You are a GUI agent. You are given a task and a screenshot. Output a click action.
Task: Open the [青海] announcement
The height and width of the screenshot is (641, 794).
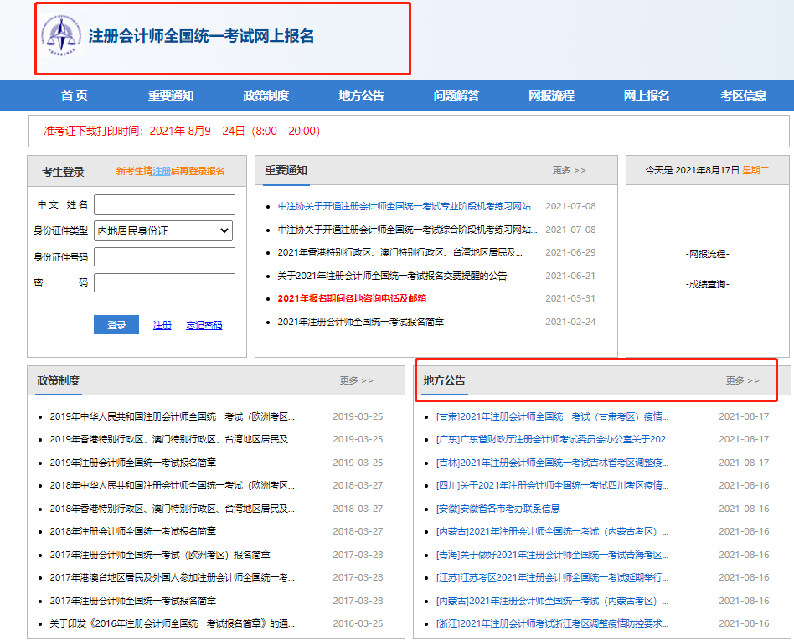pyautogui.click(x=553, y=555)
